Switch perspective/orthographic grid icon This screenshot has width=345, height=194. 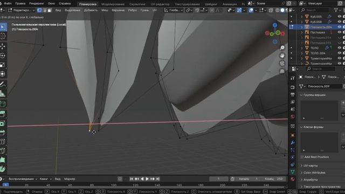[282, 71]
